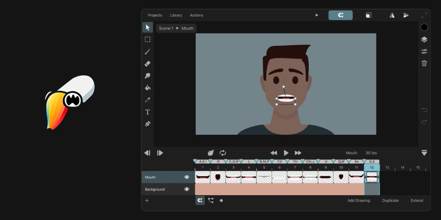Toggle onion skin leaf icon
The width and height of the screenshot is (441, 220).
211,153
